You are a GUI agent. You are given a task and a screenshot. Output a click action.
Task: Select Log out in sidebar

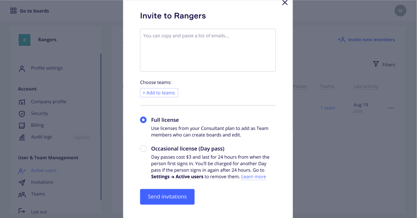(x=39, y=212)
